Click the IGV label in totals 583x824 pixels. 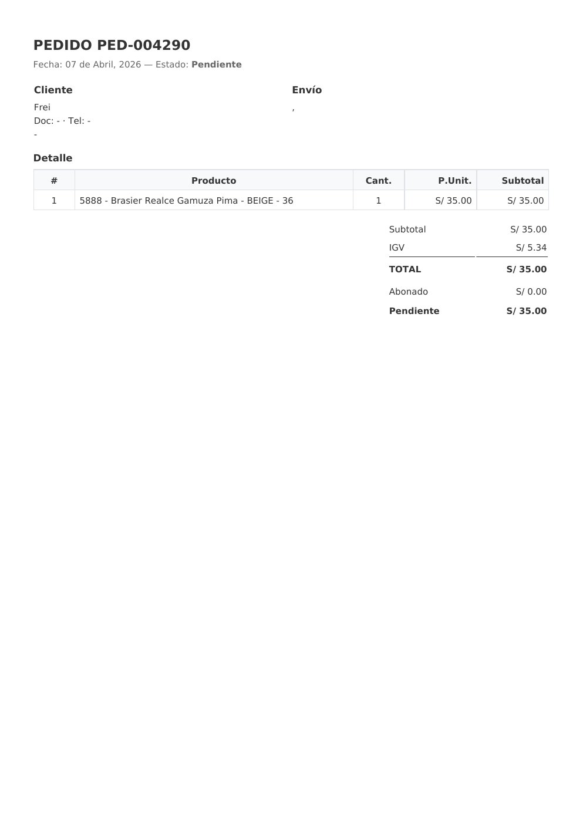pos(397,248)
